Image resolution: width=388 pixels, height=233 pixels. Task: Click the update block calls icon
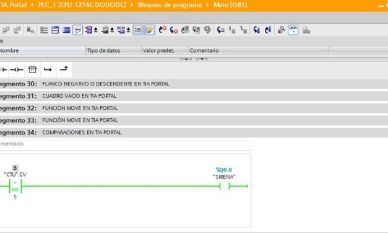tap(185, 30)
